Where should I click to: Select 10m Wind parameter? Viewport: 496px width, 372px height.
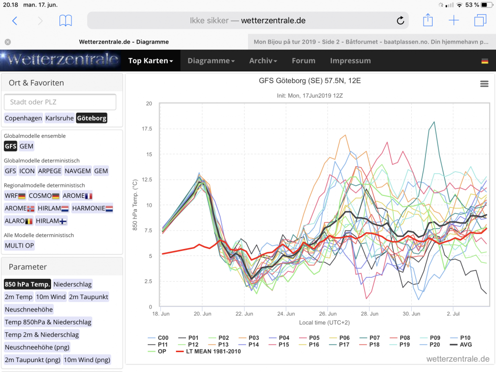tap(51, 297)
